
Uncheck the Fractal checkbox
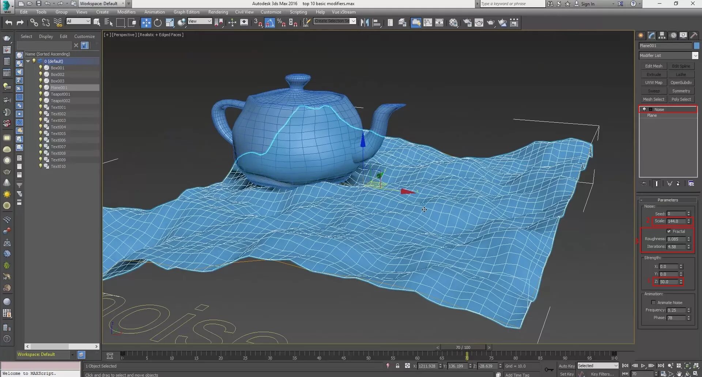[x=669, y=231]
